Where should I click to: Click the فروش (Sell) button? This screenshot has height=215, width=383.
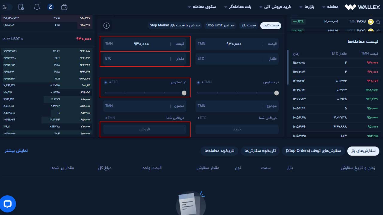(x=145, y=129)
